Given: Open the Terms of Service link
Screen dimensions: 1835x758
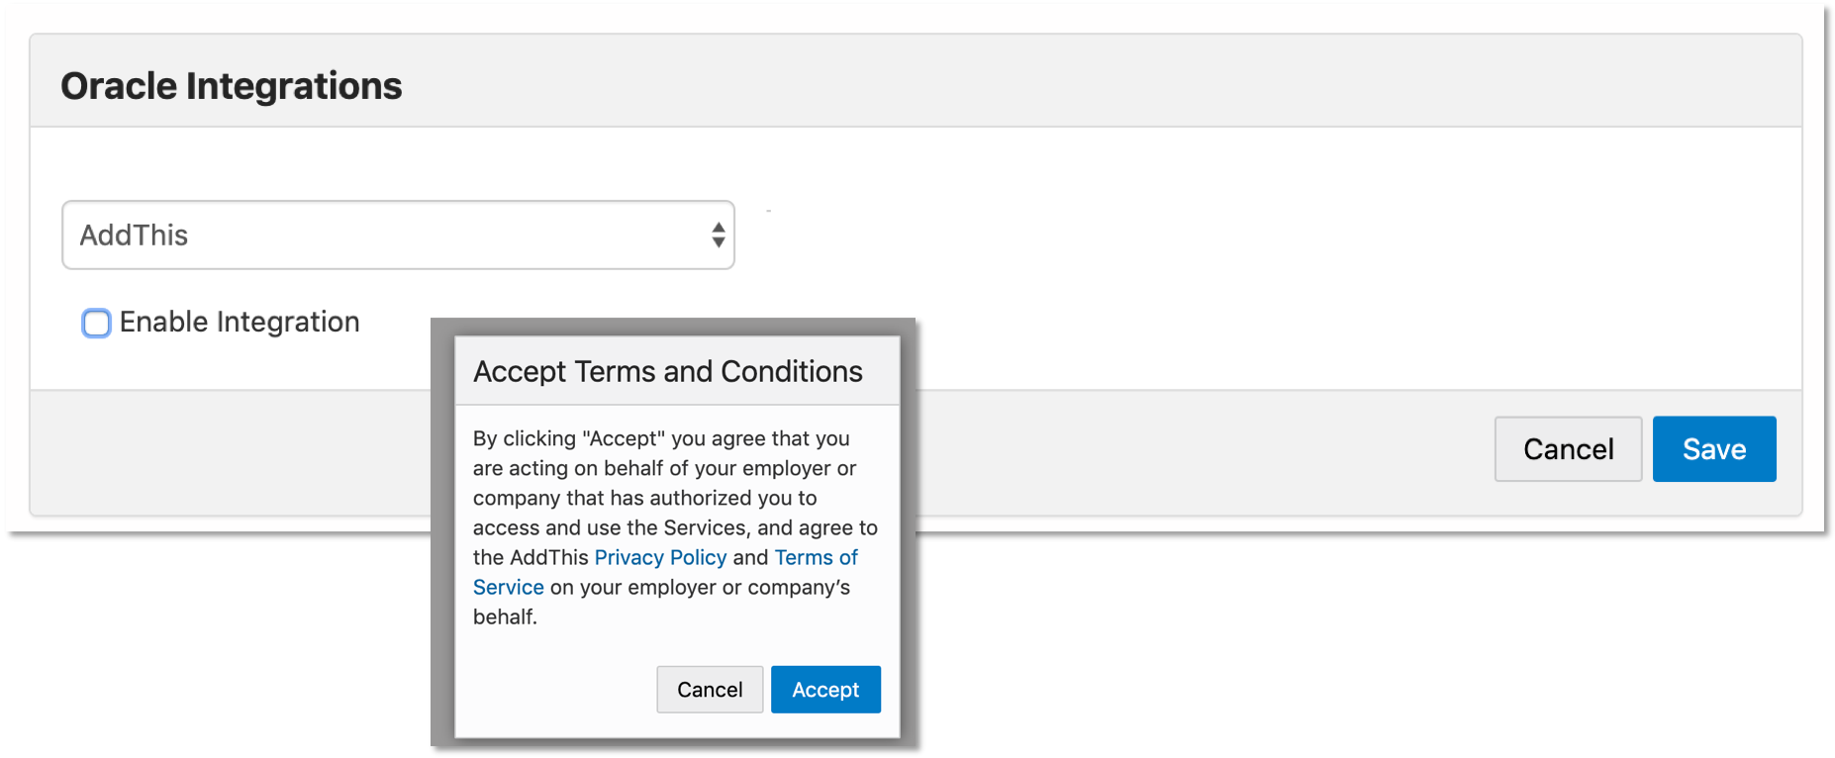Looking at the screenshot, I should click(816, 558).
